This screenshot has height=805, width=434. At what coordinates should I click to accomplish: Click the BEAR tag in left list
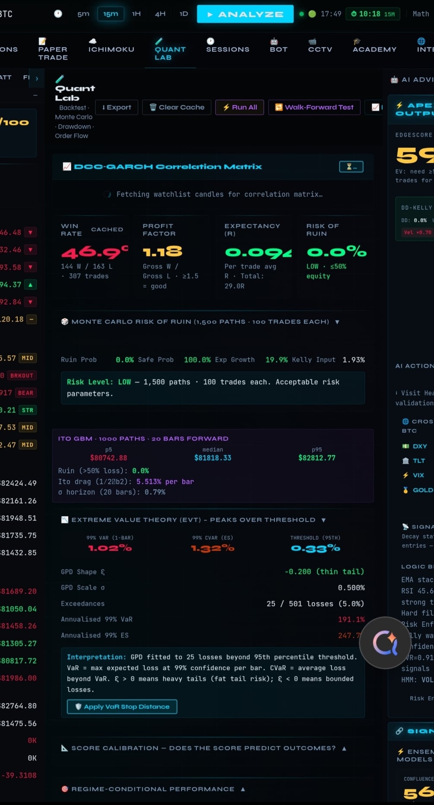pyautogui.click(x=25, y=393)
